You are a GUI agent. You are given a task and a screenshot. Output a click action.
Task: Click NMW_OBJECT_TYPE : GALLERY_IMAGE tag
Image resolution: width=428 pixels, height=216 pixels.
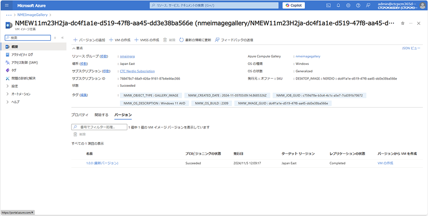point(151,95)
